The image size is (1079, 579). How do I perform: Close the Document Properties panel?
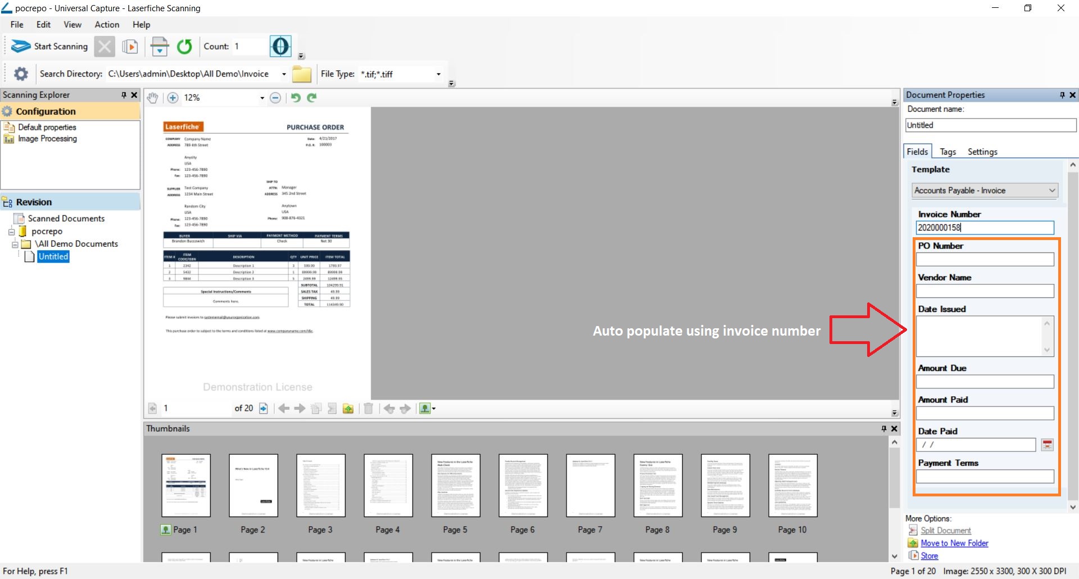1072,95
